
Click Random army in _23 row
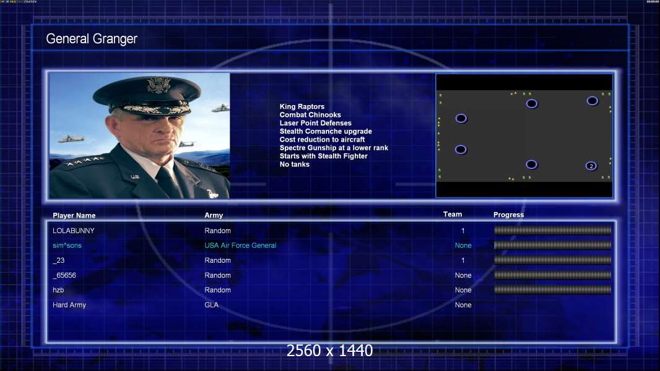(217, 260)
